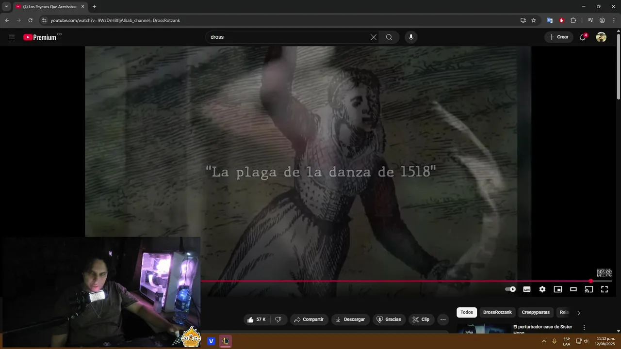Go back to previous page

[7, 20]
